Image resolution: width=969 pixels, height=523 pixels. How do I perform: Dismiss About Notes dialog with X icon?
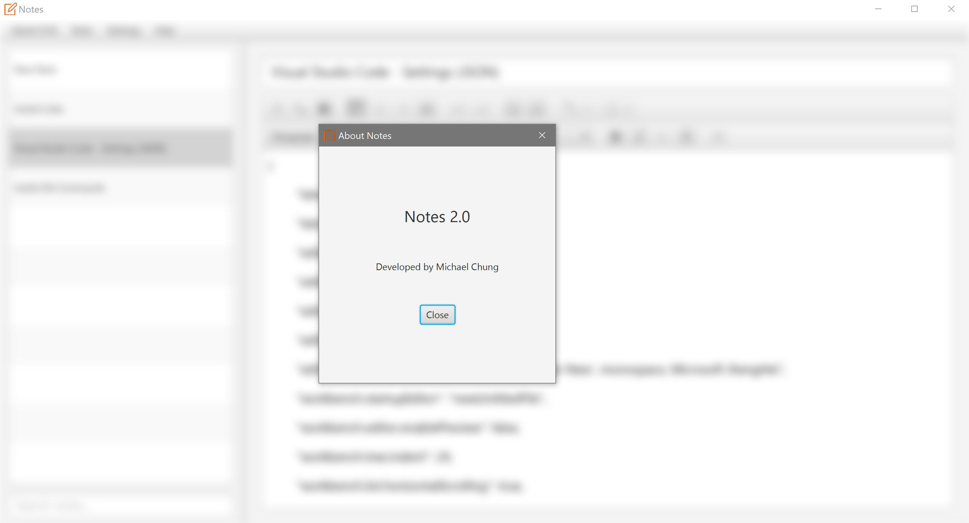[542, 135]
